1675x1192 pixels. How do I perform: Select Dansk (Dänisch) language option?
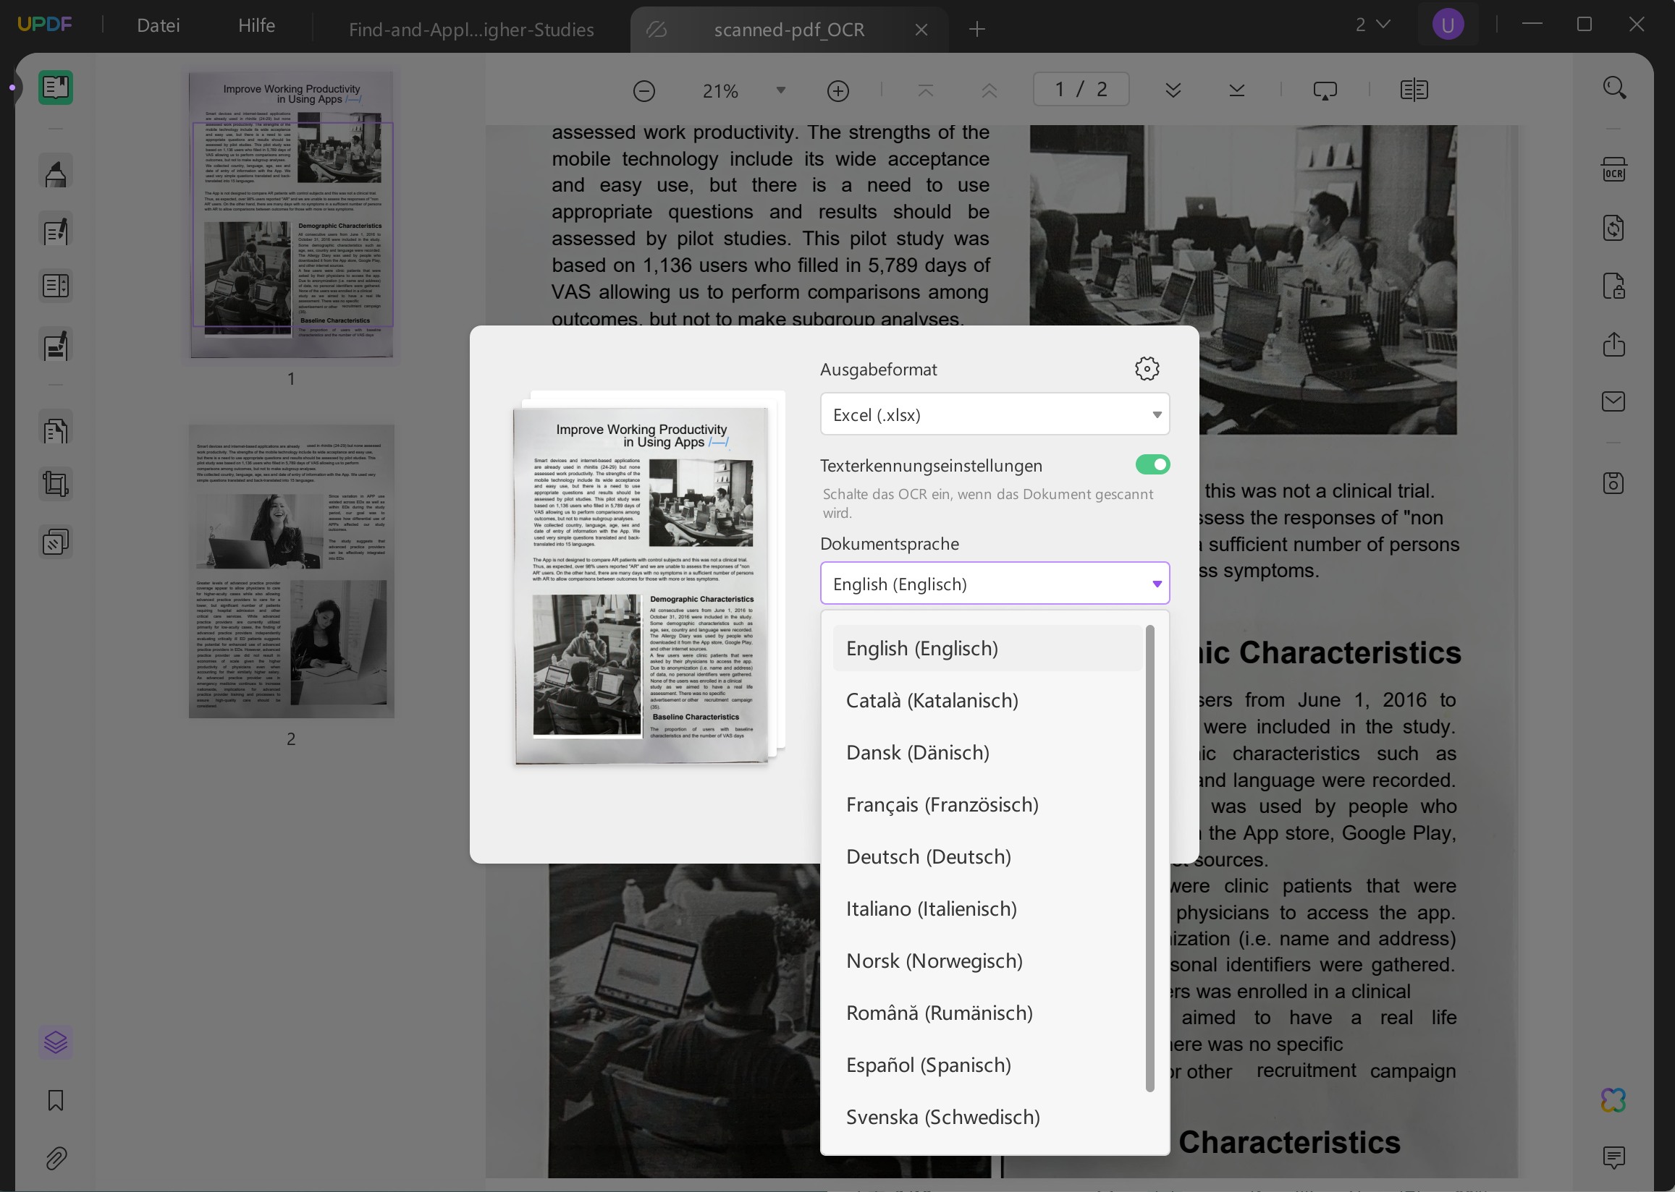986,752
